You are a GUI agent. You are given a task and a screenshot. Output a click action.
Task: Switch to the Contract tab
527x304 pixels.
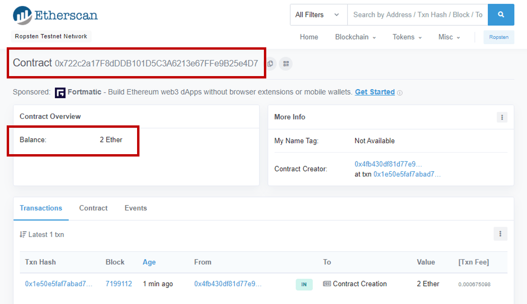click(93, 208)
